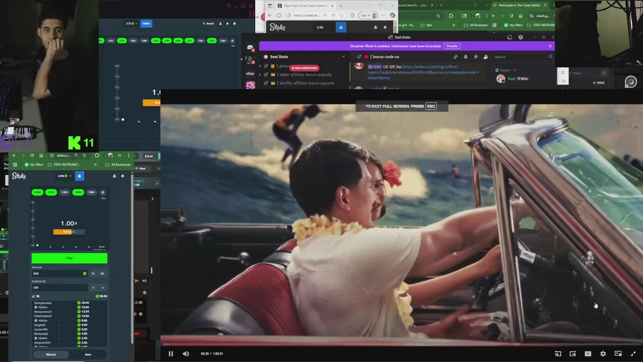Focus the Amount input field
The height and width of the screenshot is (362, 643).
tap(60, 274)
